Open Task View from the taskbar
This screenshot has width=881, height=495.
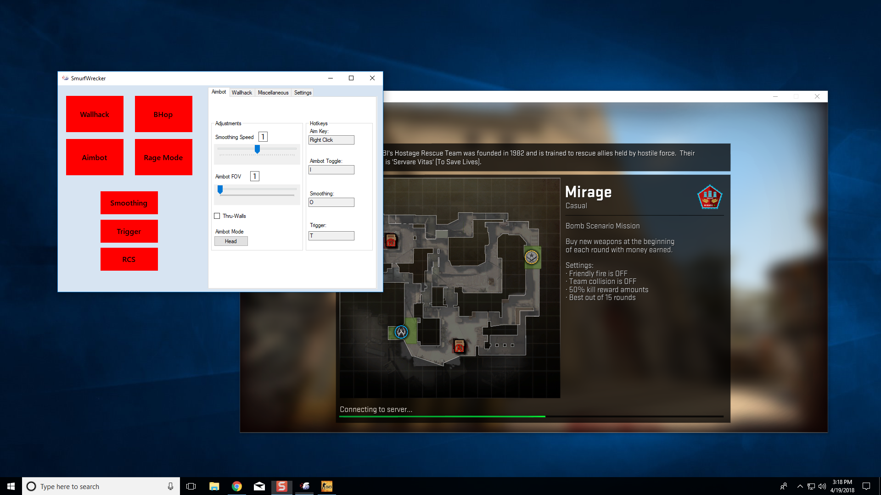(191, 486)
